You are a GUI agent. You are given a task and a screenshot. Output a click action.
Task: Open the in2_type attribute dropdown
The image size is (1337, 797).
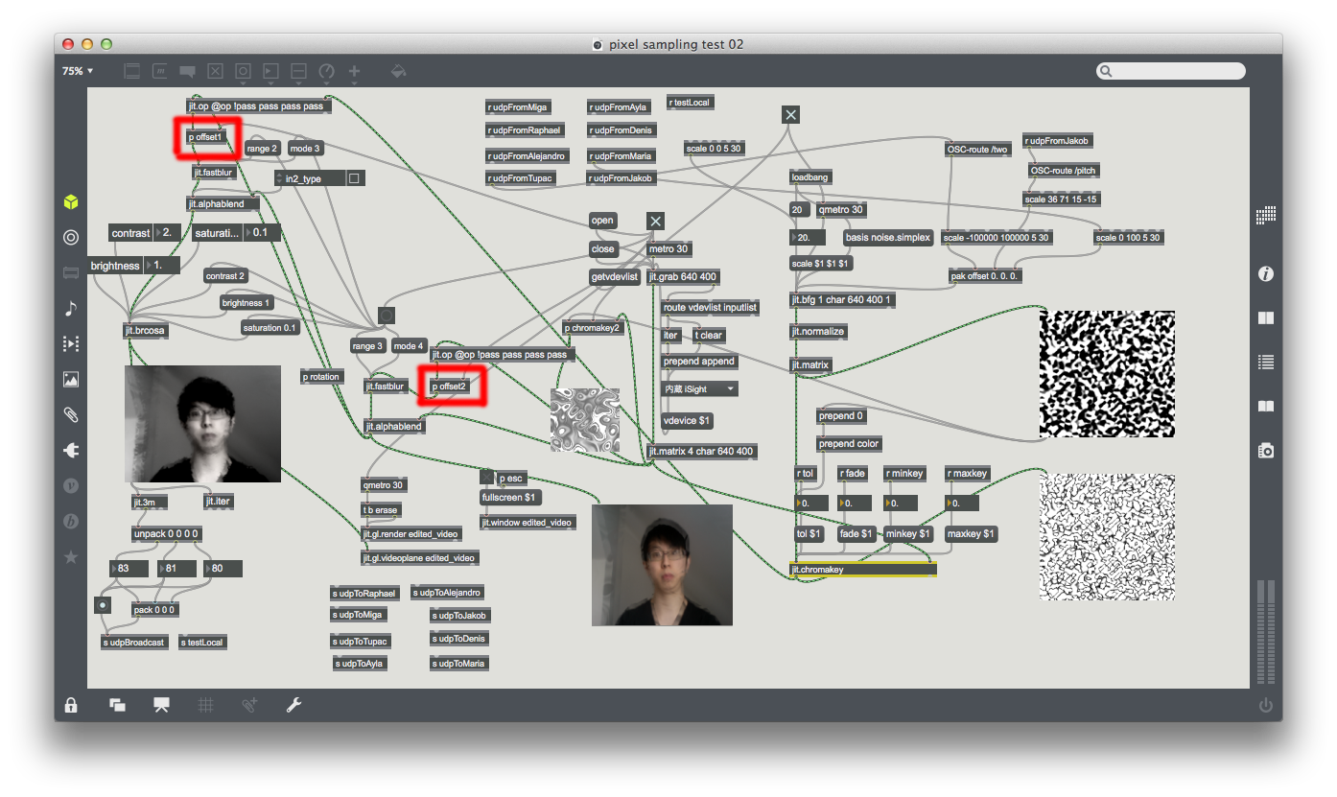[309, 178]
